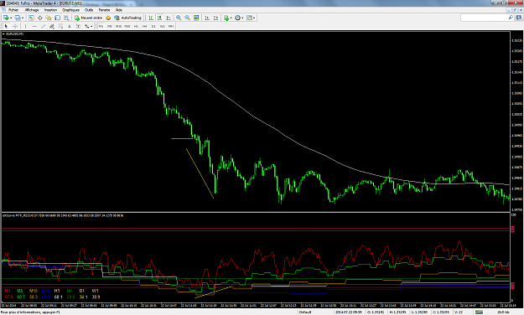Image resolution: width=524 pixels, height=315 pixels.
Task: Click the search magnifier icon
Action: pos(511,18)
